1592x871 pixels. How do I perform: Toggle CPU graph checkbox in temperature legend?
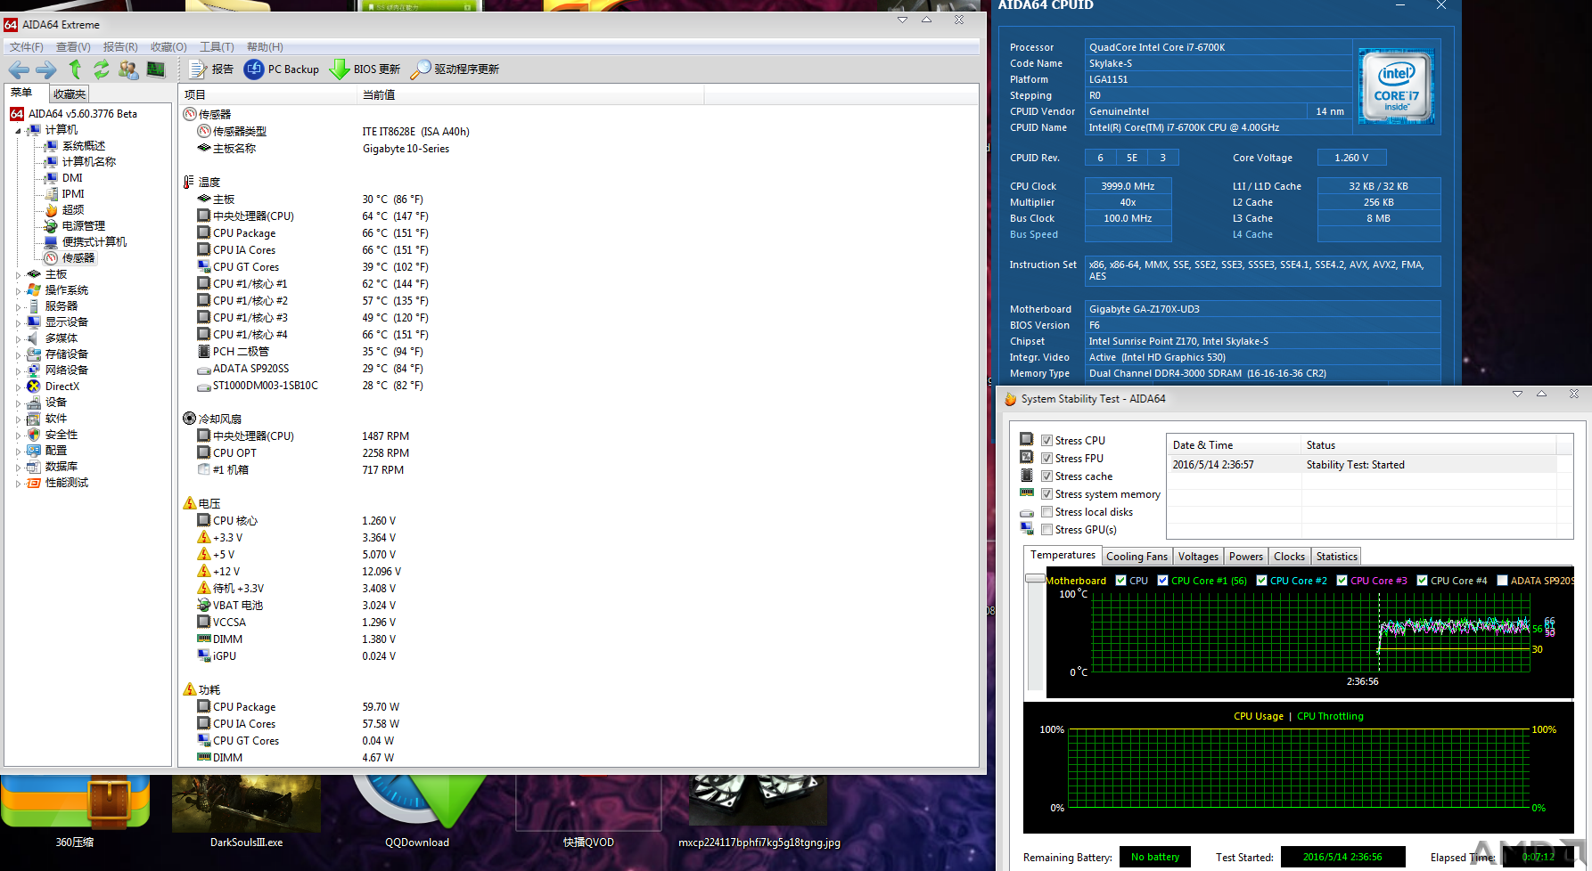pos(1121,581)
